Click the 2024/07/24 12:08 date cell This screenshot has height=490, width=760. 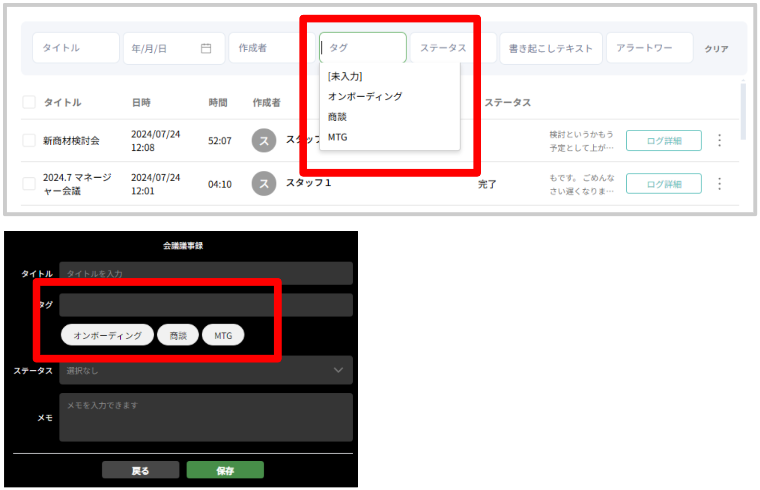156,140
